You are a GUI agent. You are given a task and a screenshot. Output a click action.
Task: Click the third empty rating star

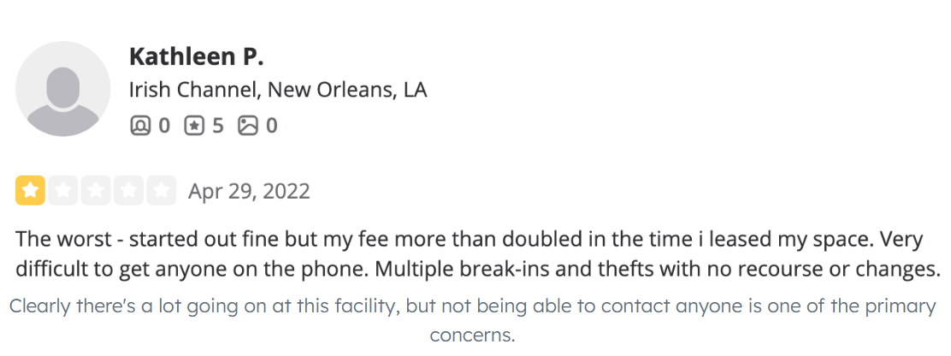tap(96, 191)
